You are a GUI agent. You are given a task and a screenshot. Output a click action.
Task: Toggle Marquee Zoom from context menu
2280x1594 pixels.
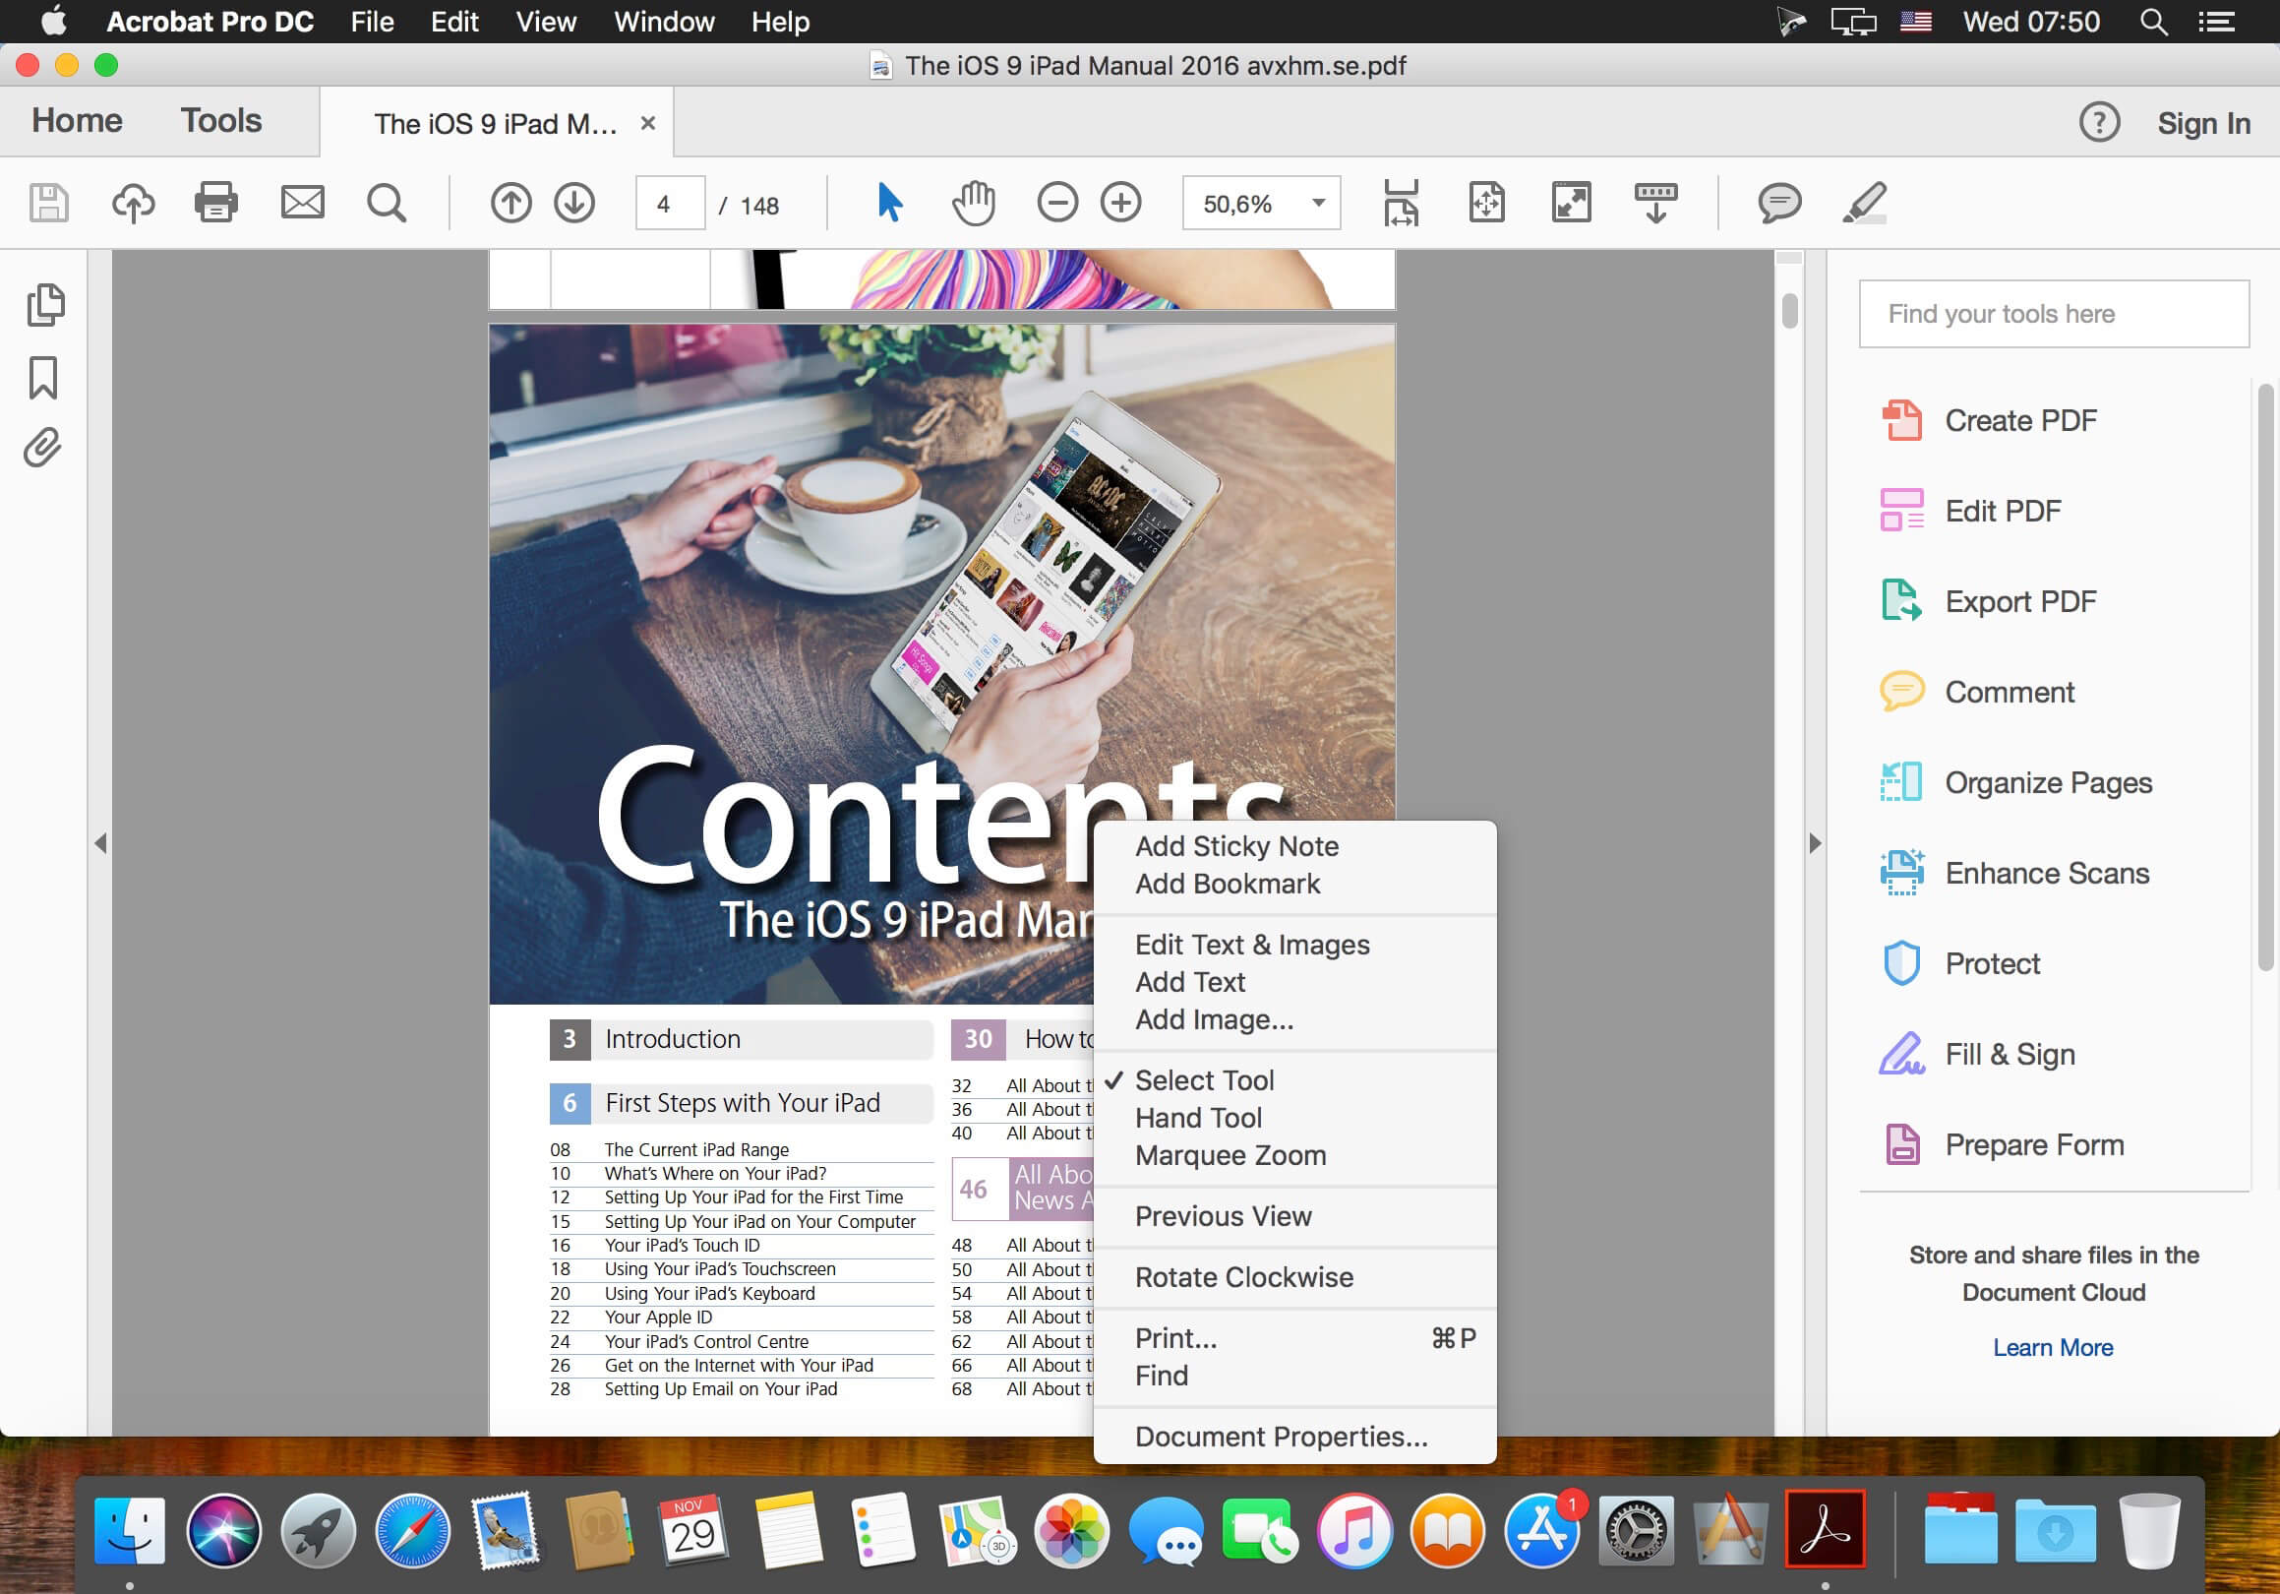click(1230, 1154)
